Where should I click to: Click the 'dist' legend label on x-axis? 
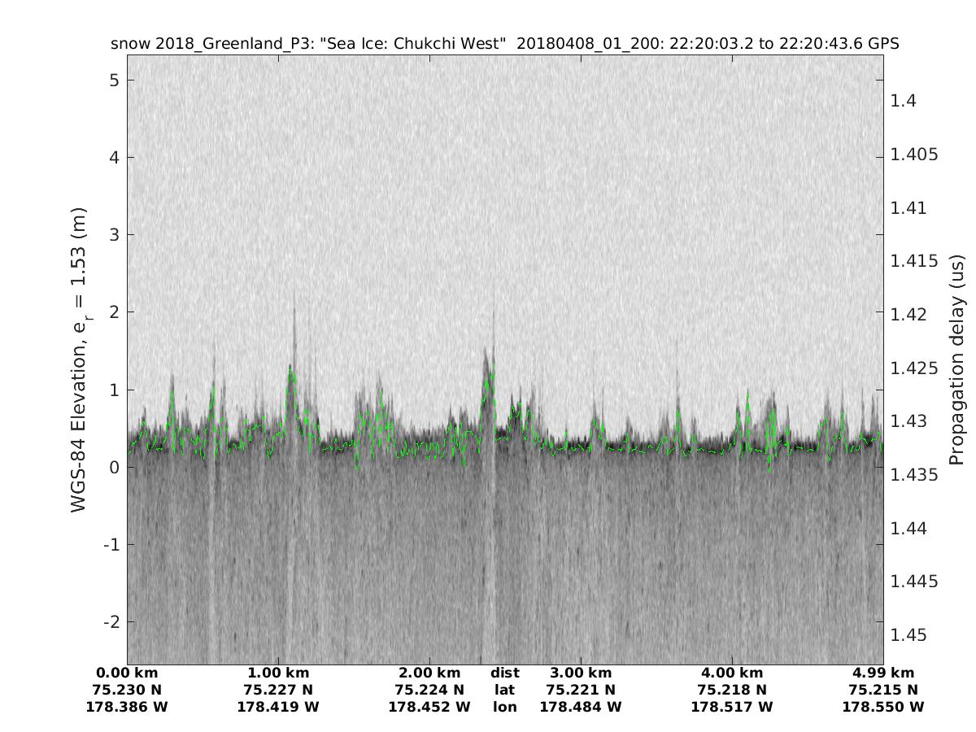click(x=505, y=673)
